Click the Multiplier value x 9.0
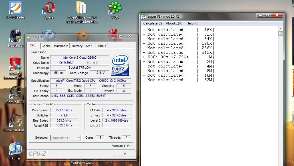 click(x=64, y=115)
